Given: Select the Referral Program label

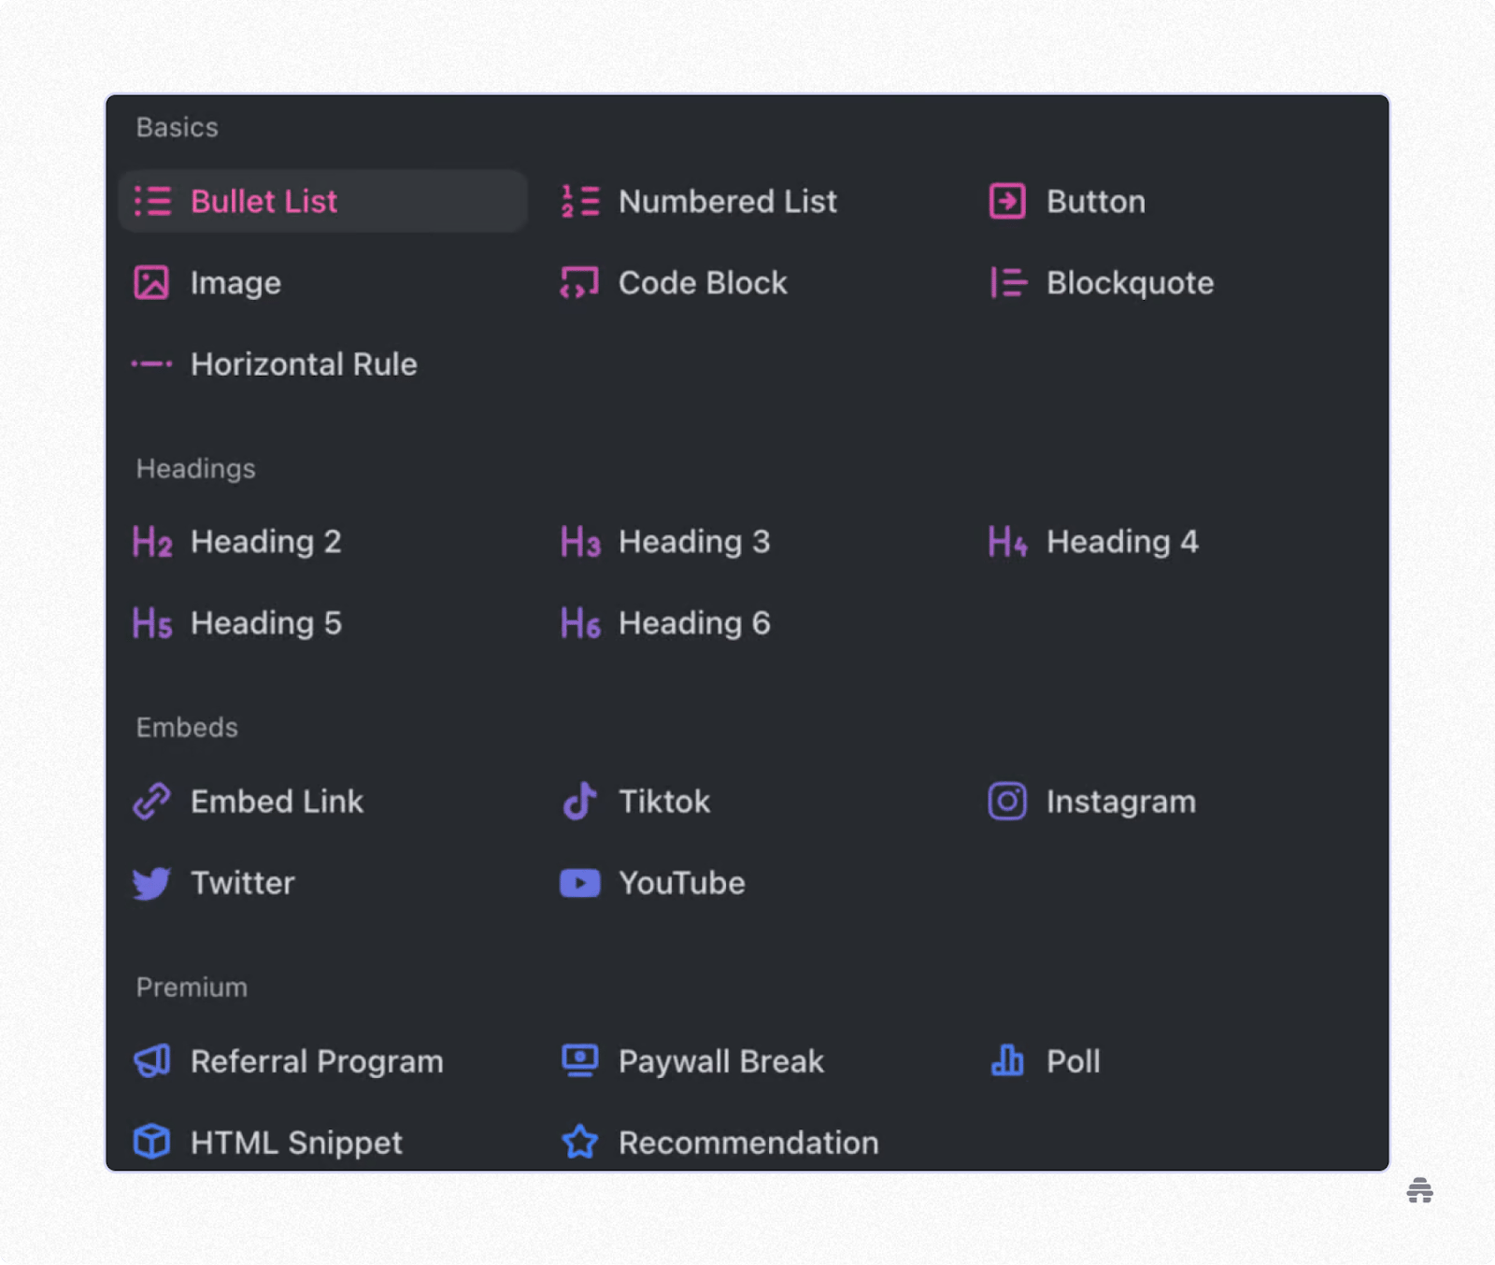Looking at the screenshot, I should point(317,1061).
